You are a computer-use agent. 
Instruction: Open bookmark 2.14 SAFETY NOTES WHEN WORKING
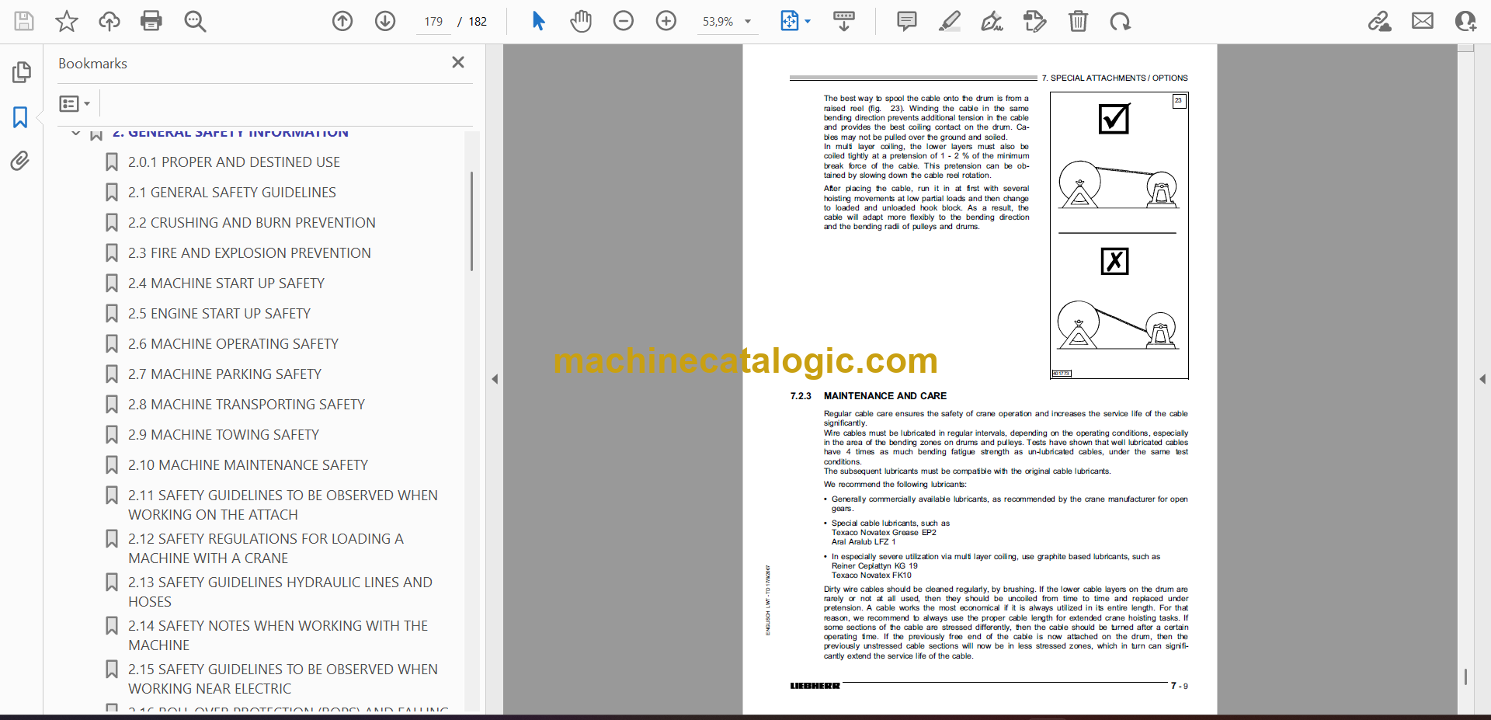[x=278, y=635]
